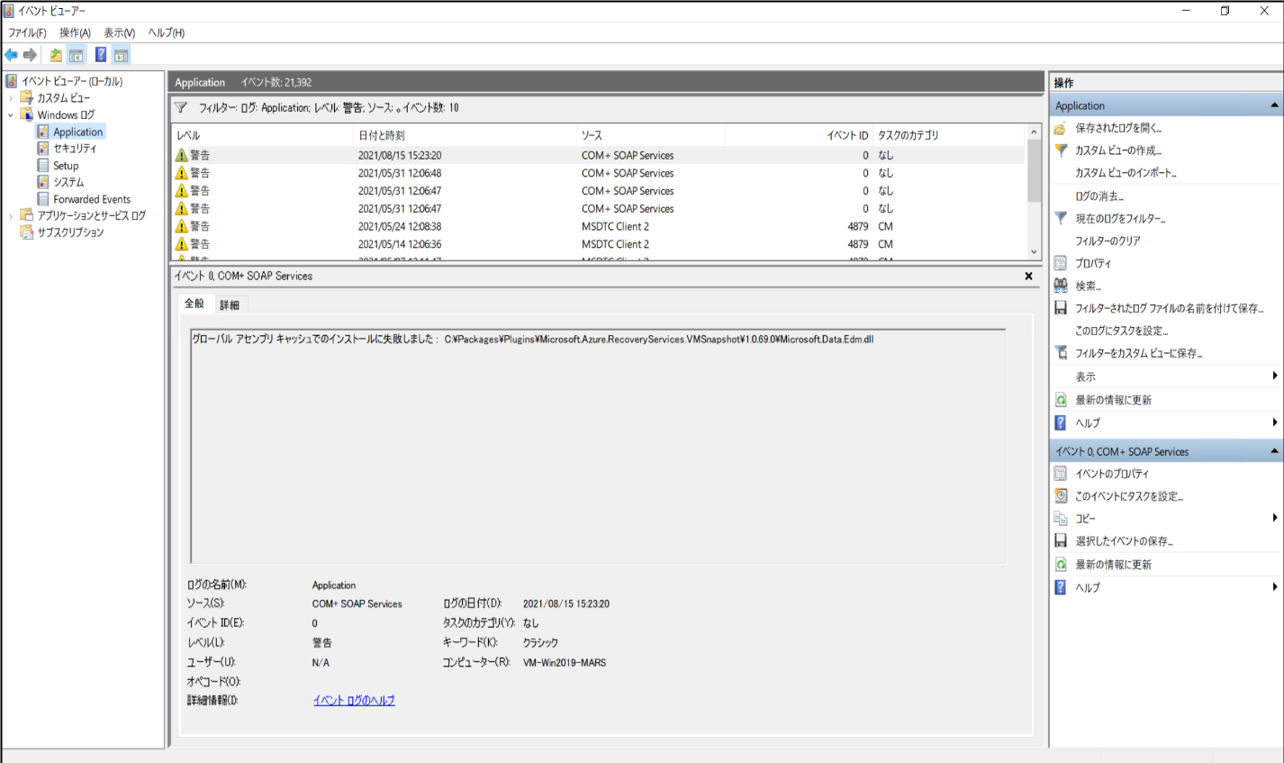Click ログの消去 action
Screen dimensions: 1284x763
click(1099, 195)
